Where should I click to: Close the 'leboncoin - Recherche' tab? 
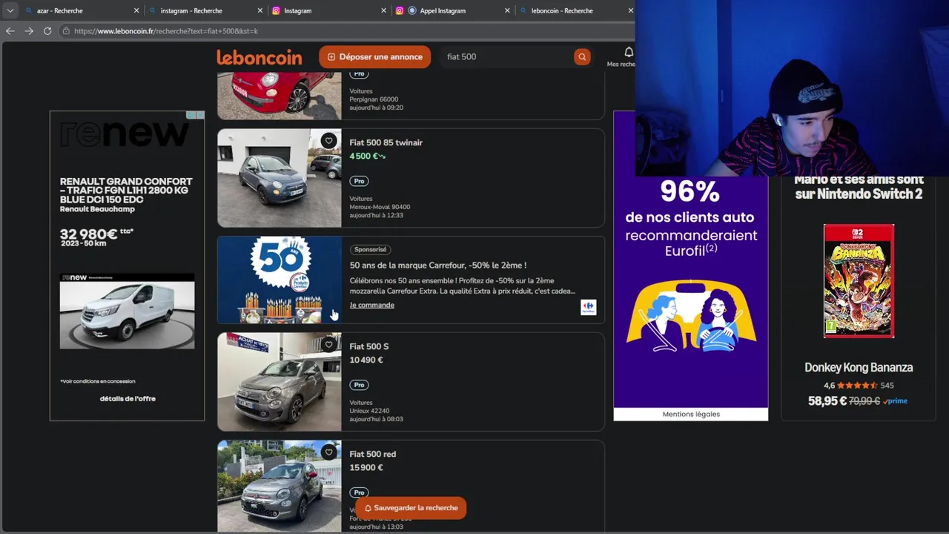click(631, 10)
